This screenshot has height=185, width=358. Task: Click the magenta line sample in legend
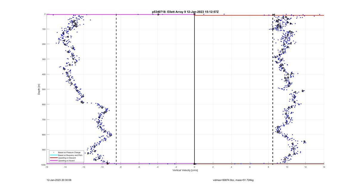tap(54, 161)
